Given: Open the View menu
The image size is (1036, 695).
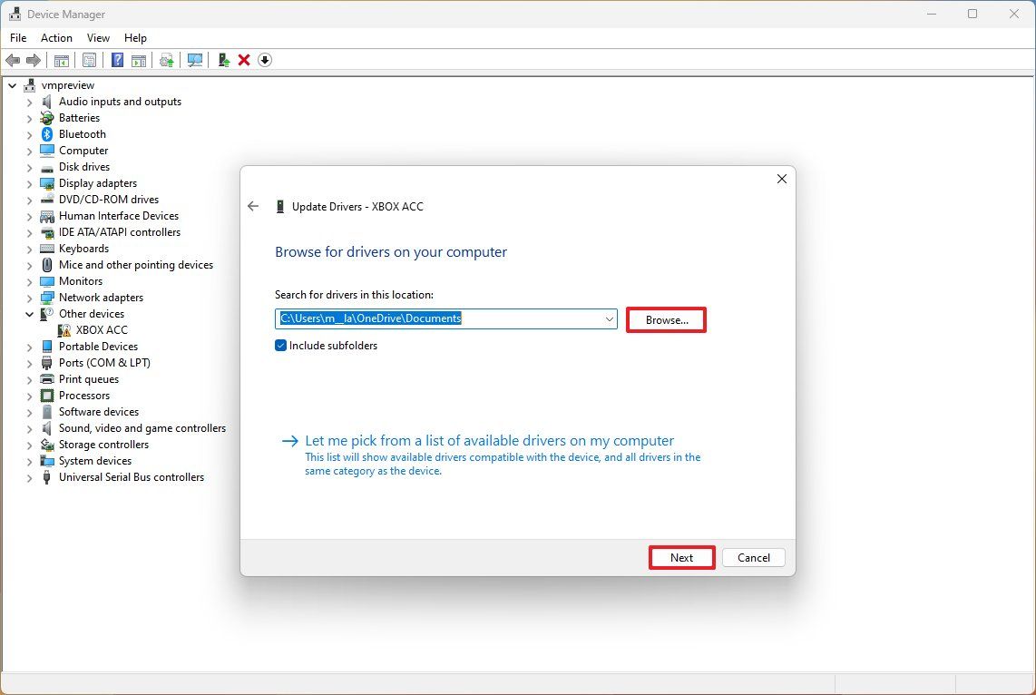Looking at the screenshot, I should click(98, 38).
